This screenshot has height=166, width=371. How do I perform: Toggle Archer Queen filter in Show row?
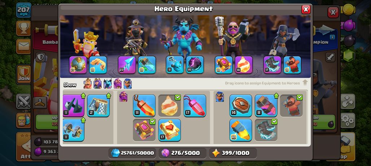97,84
